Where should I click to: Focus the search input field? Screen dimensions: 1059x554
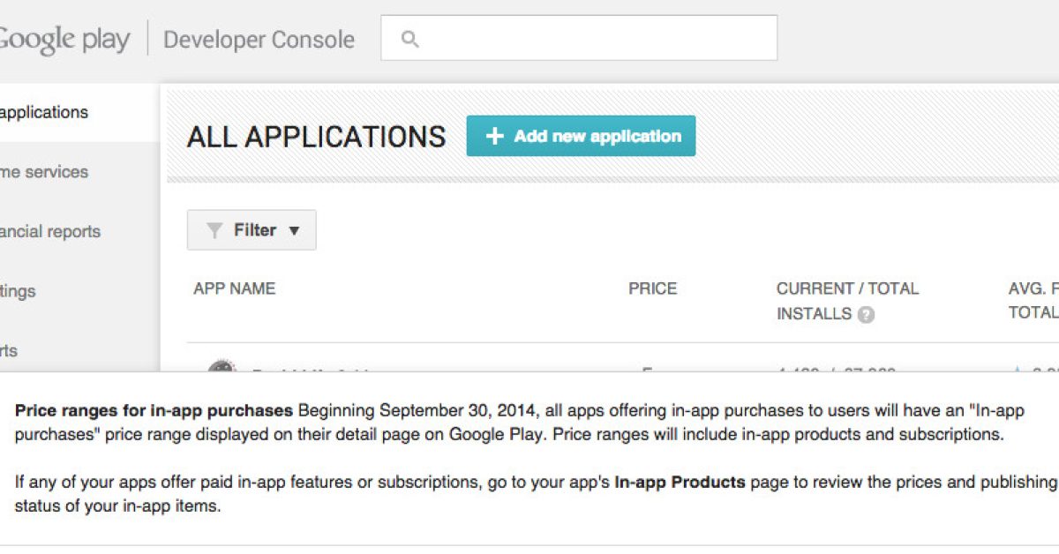click(x=591, y=38)
